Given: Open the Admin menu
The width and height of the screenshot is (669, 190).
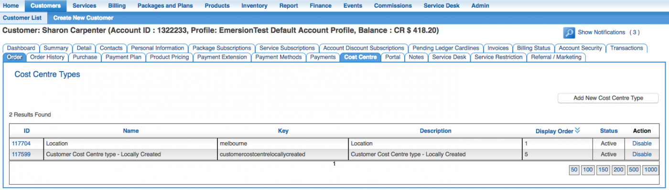Looking at the screenshot, I should pyautogui.click(x=480, y=6).
